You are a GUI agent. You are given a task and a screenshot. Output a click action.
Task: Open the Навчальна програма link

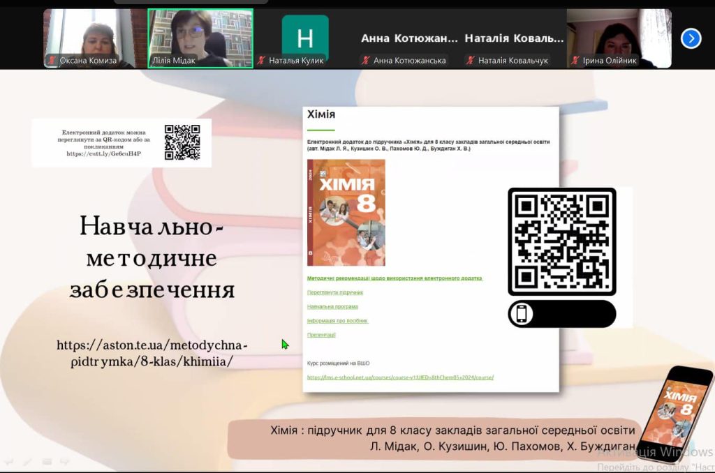click(x=332, y=307)
